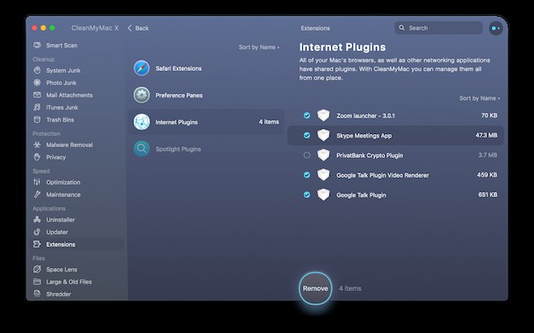The image size is (534, 333).
Task: Click the Skype Meetings App plugin icon
Action: [323, 135]
